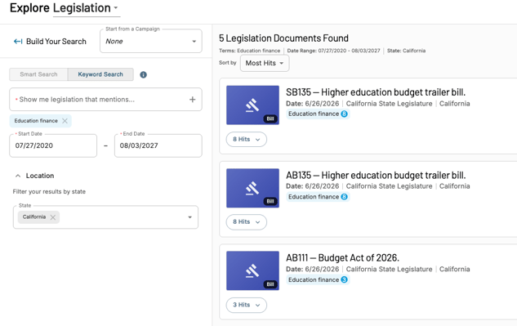Open the Explore Legislation dropdown
Viewport: 517px width, 326px height.
point(87,8)
